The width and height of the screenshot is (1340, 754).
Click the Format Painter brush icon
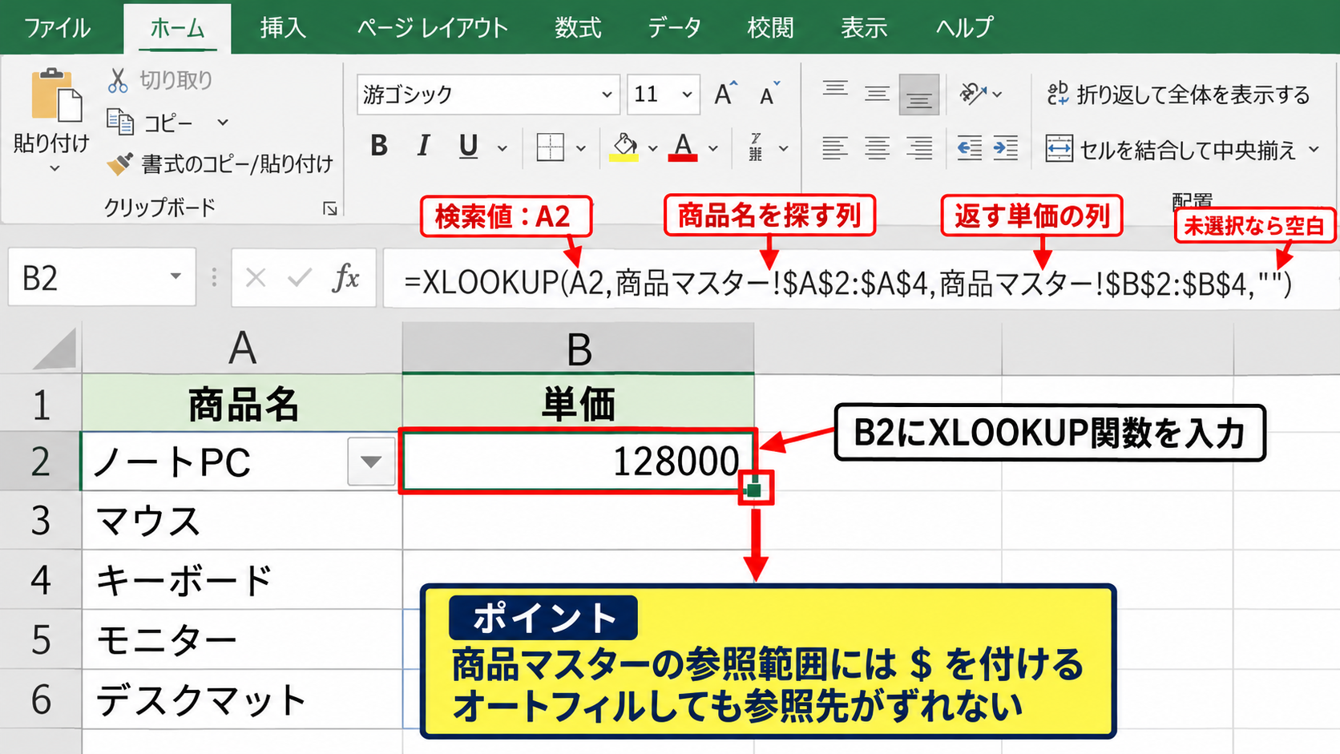click(x=120, y=163)
